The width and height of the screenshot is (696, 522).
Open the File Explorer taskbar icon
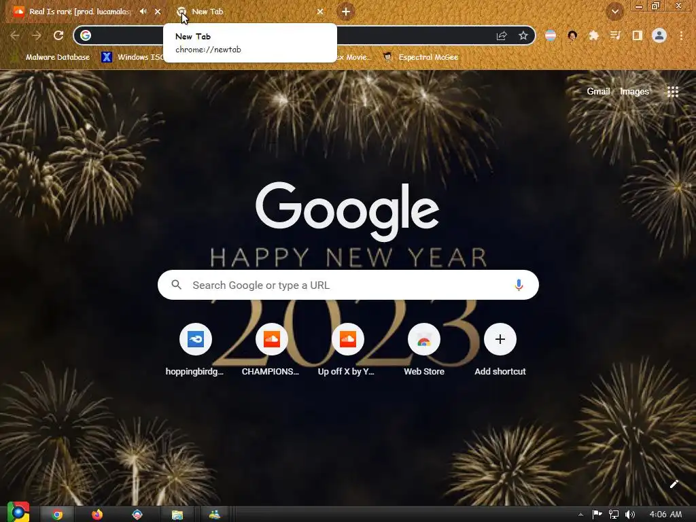click(x=177, y=515)
